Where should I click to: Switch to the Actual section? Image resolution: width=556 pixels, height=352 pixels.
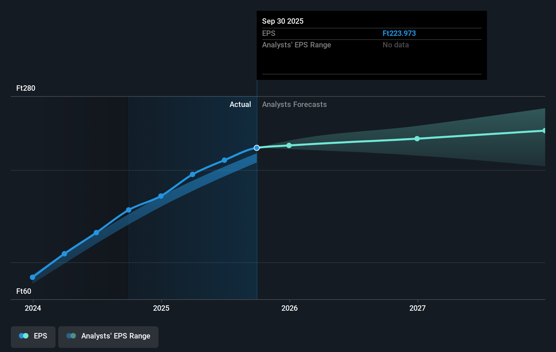click(240, 105)
